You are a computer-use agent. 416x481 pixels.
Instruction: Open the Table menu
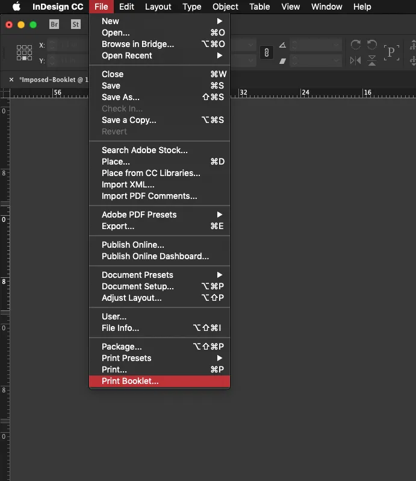tap(259, 7)
